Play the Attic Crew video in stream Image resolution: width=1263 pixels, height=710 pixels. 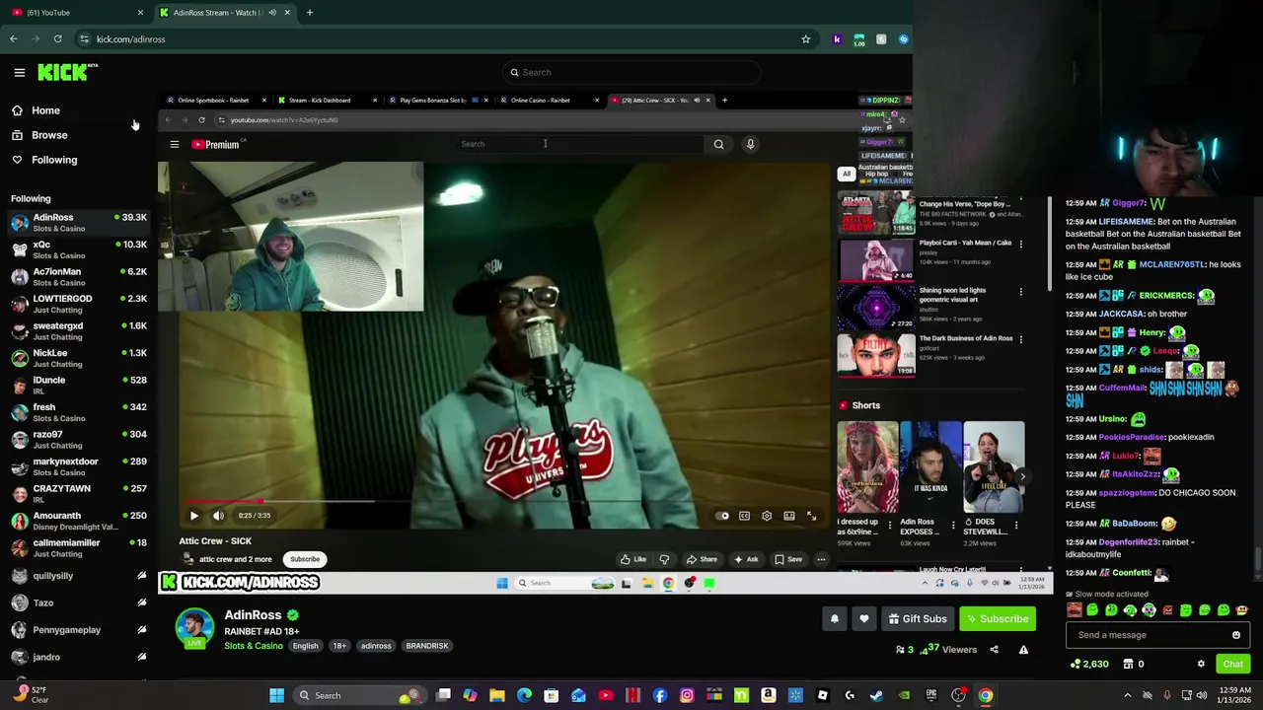194,516
